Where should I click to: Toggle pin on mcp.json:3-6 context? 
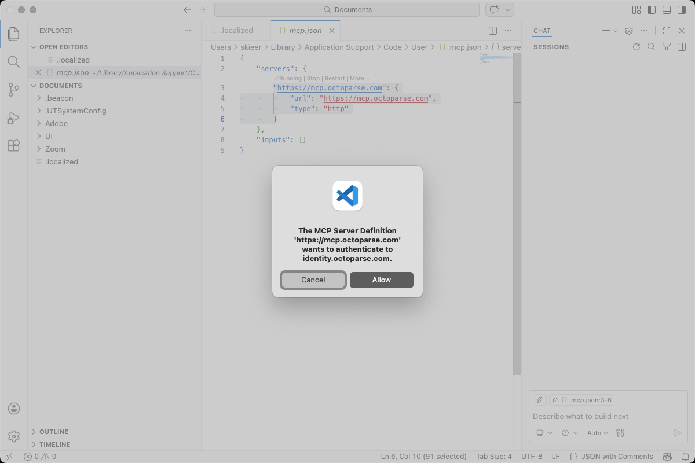554,400
